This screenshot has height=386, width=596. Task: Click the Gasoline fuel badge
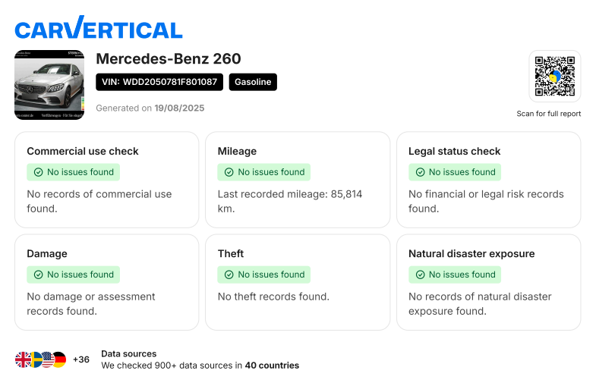point(253,82)
